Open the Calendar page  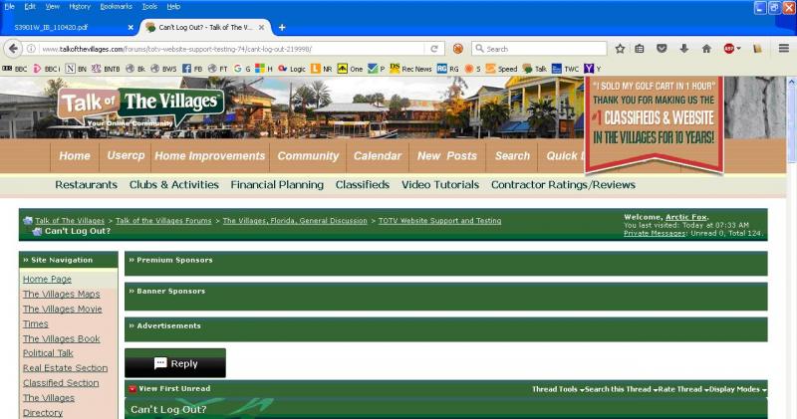coord(378,156)
